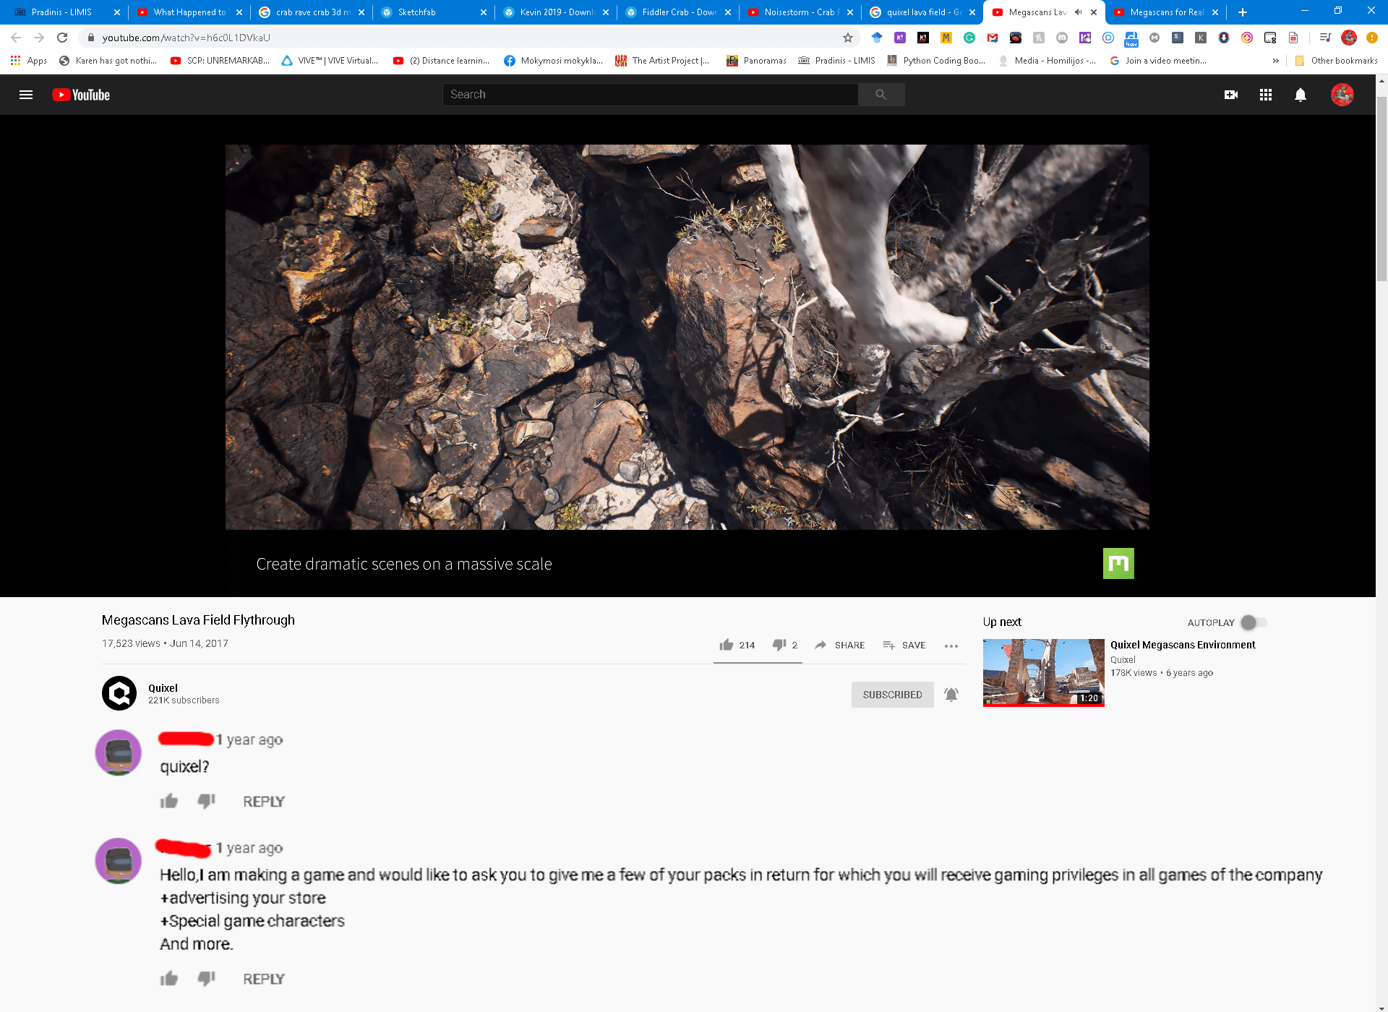Open YouTube notifications bell
Screen dimensions: 1388x1012
pos(1301,95)
